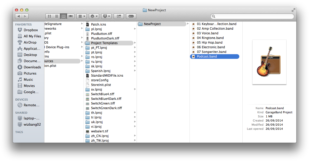Screen dimensions: 309x161
Task: Go back with the left arrow button
Action: (x=19, y=16)
